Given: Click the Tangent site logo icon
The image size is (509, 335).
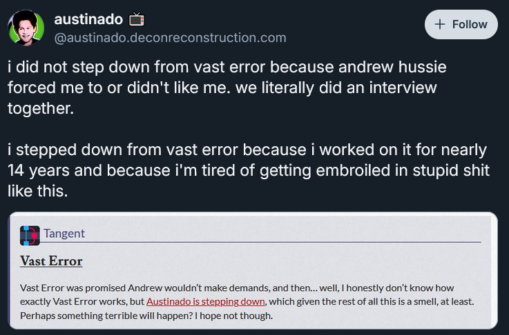Looking at the screenshot, I should (30, 236).
